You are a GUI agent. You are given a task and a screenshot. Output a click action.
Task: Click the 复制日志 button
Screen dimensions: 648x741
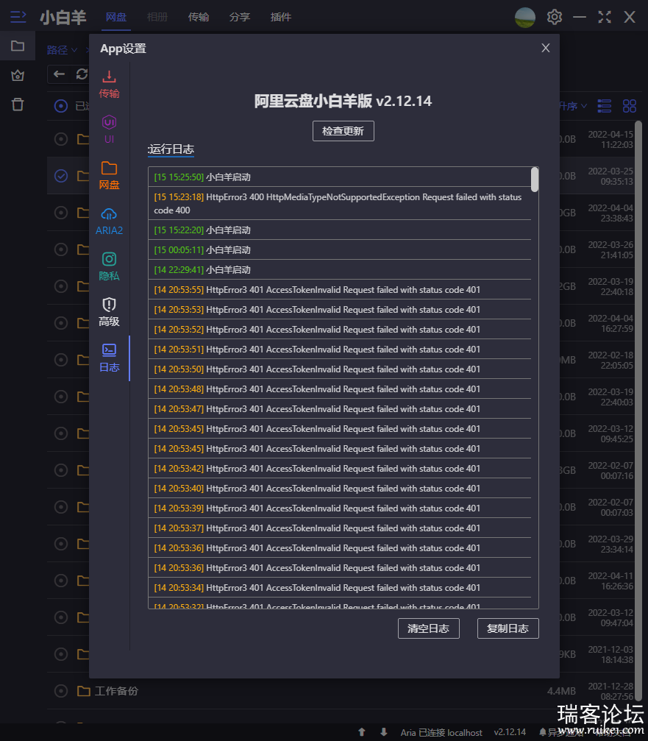click(508, 628)
